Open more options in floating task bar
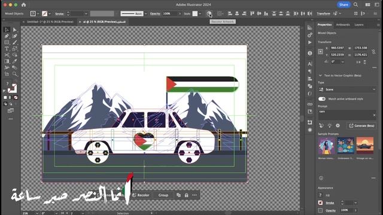The height and width of the screenshot is (215, 383). point(194,195)
